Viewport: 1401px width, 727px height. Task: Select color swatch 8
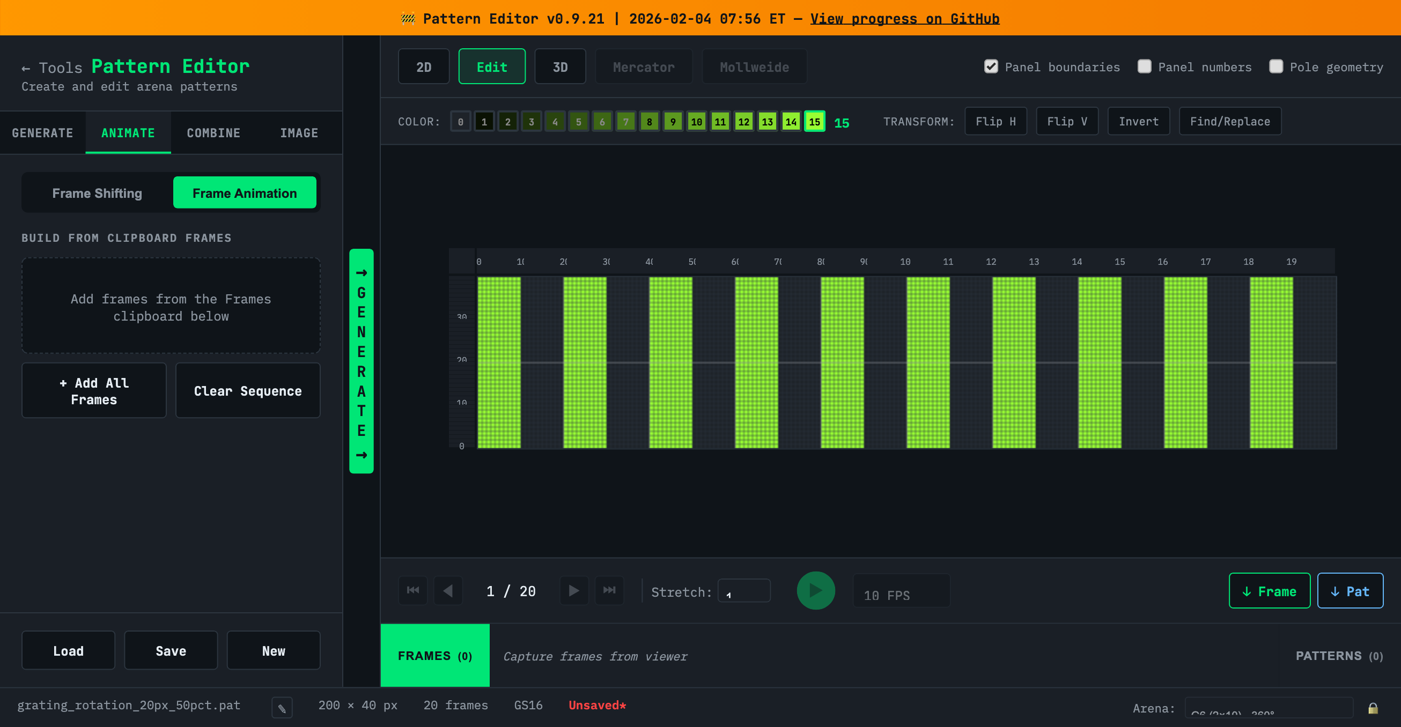(649, 121)
